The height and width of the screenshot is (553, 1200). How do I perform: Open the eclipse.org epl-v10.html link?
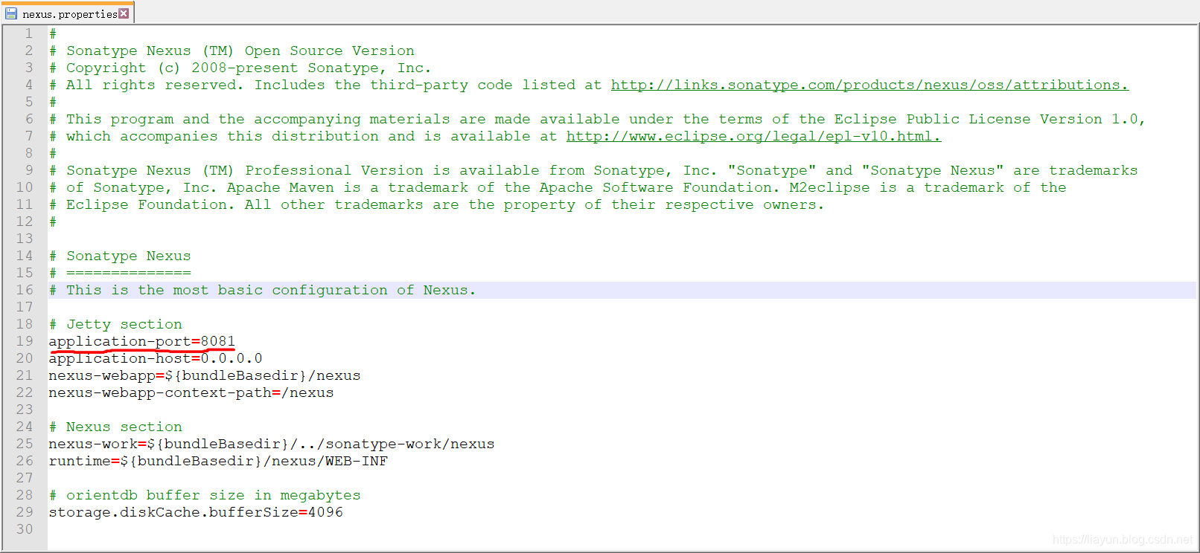(x=753, y=136)
